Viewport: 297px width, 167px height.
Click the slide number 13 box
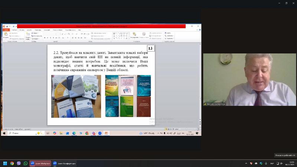[x=150, y=48]
